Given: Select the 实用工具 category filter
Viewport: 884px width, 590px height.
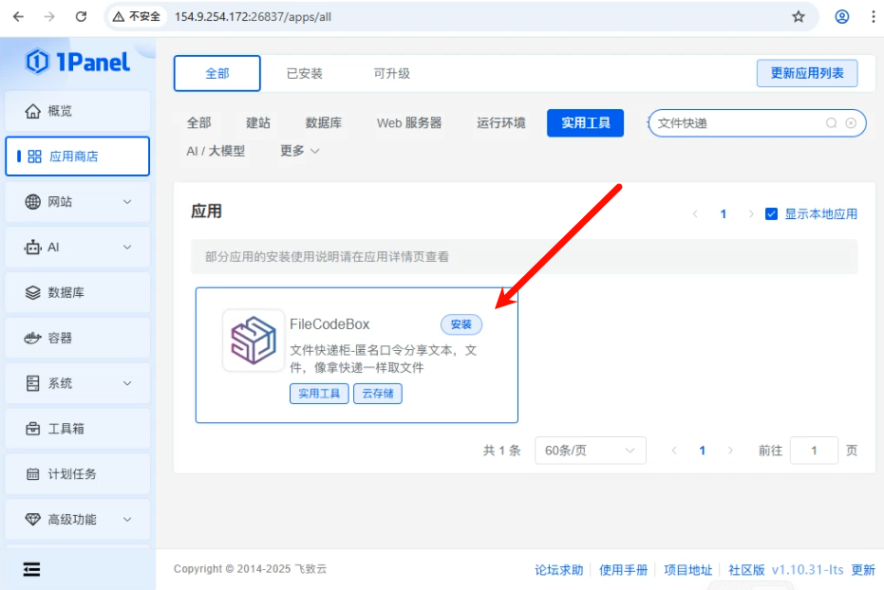Looking at the screenshot, I should tap(585, 122).
